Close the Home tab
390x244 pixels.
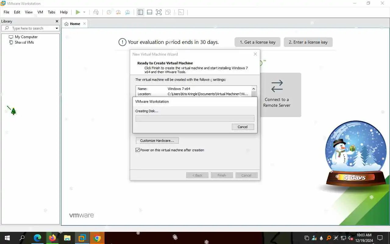tap(84, 23)
